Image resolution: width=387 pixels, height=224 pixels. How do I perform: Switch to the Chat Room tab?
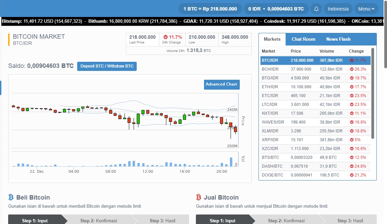pos(303,39)
